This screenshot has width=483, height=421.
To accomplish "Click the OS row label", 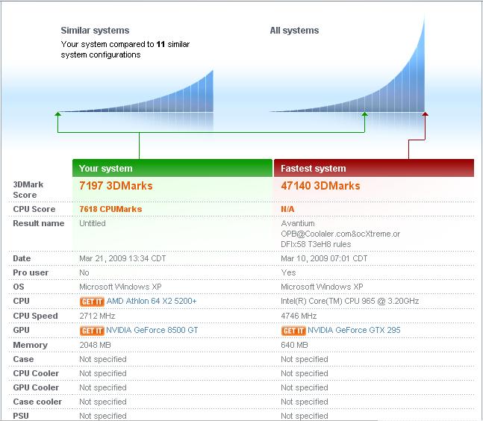I will [x=19, y=287].
